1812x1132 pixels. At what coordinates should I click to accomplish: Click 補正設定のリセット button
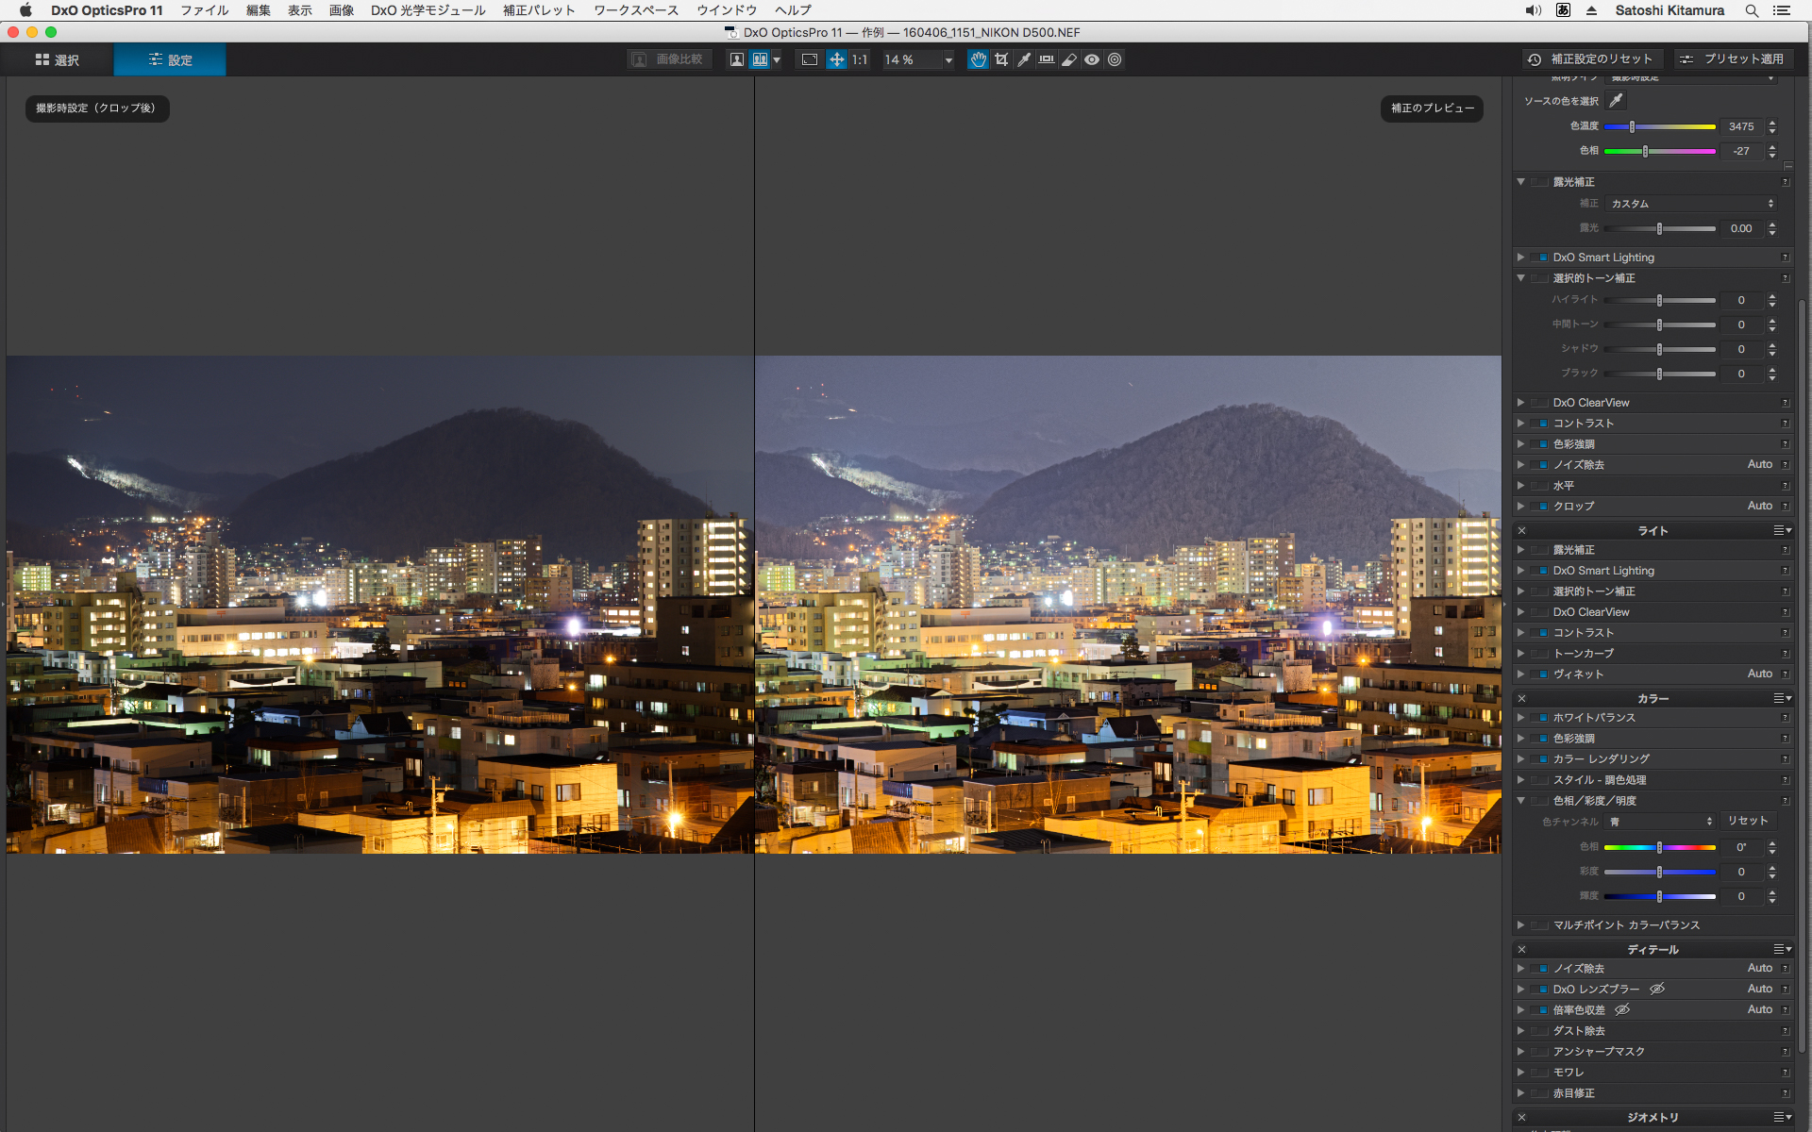[1591, 58]
